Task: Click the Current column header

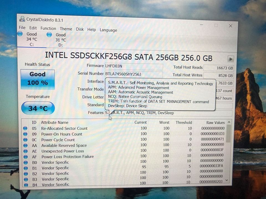Action: pyautogui.click(x=140, y=122)
